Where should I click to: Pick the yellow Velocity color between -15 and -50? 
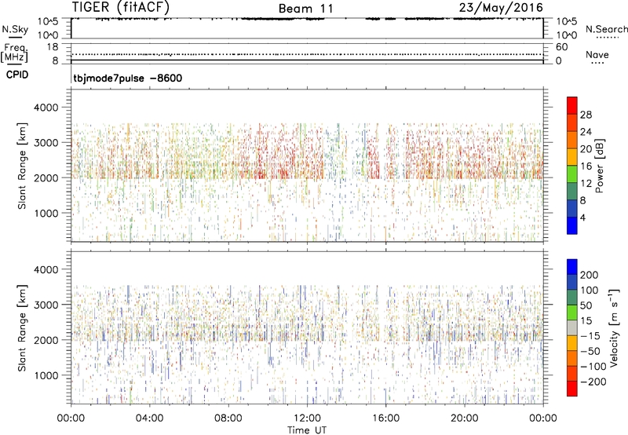(x=572, y=343)
